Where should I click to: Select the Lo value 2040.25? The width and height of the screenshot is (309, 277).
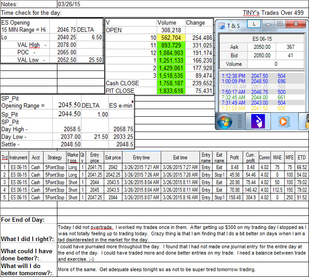click(x=67, y=37)
